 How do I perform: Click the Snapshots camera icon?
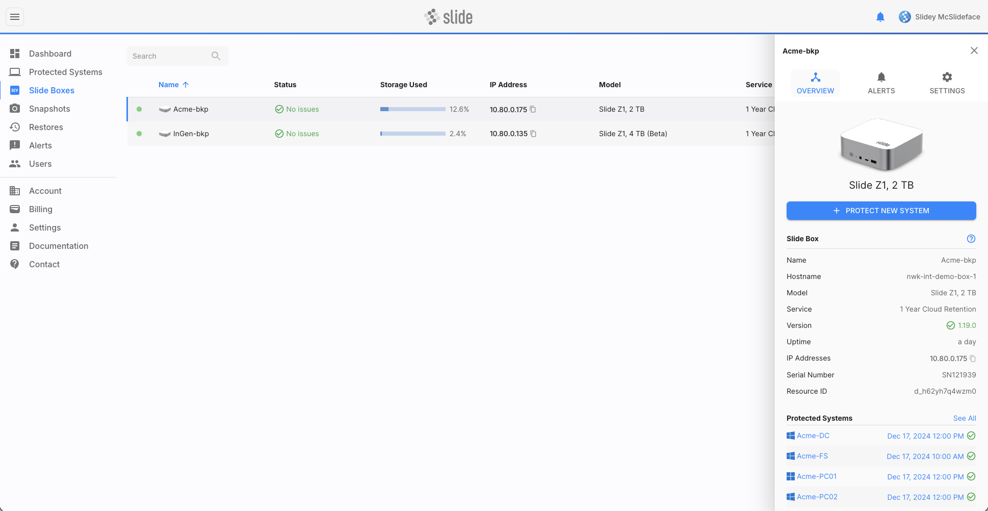[15, 109]
